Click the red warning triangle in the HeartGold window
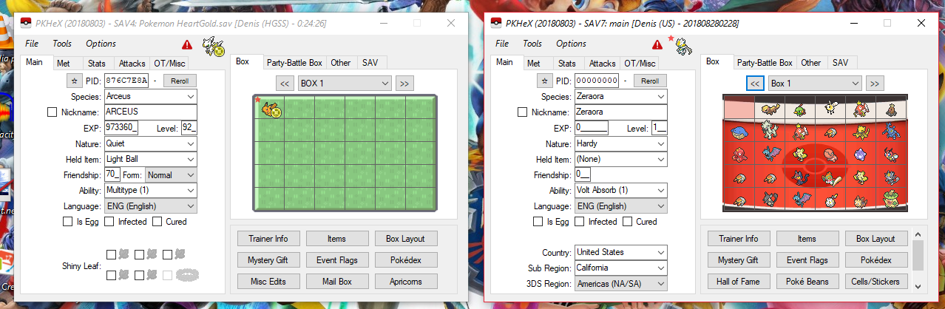The width and height of the screenshot is (945, 309). (186, 45)
